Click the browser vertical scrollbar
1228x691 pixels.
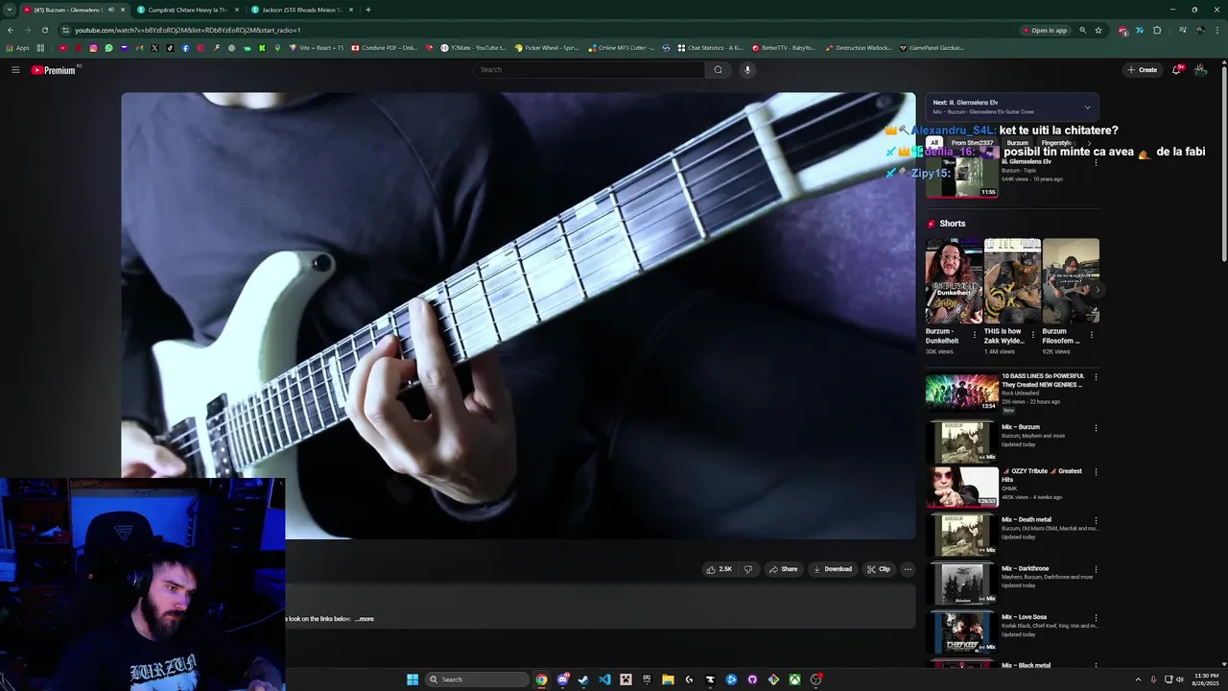pyautogui.click(x=1223, y=163)
